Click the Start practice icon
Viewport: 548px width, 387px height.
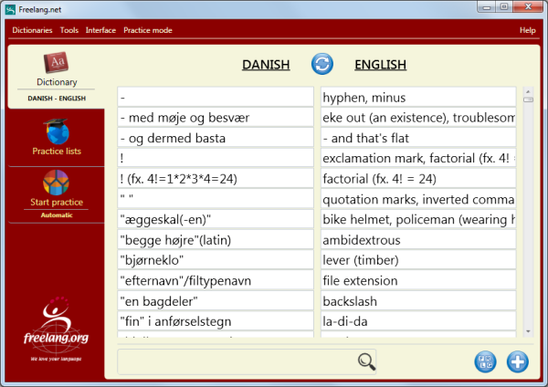[x=57, y=182]
